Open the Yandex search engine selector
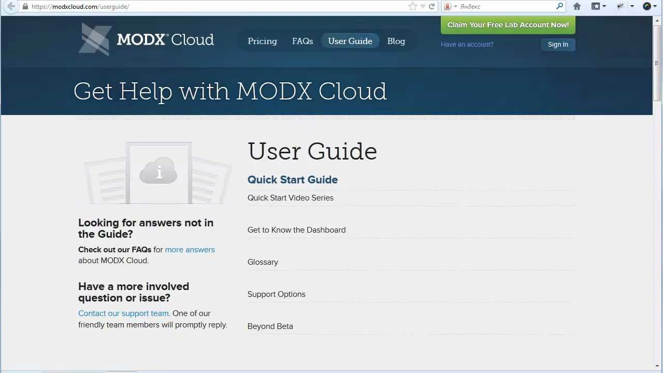Screen dimensions: 663x373 coord(450,7)
